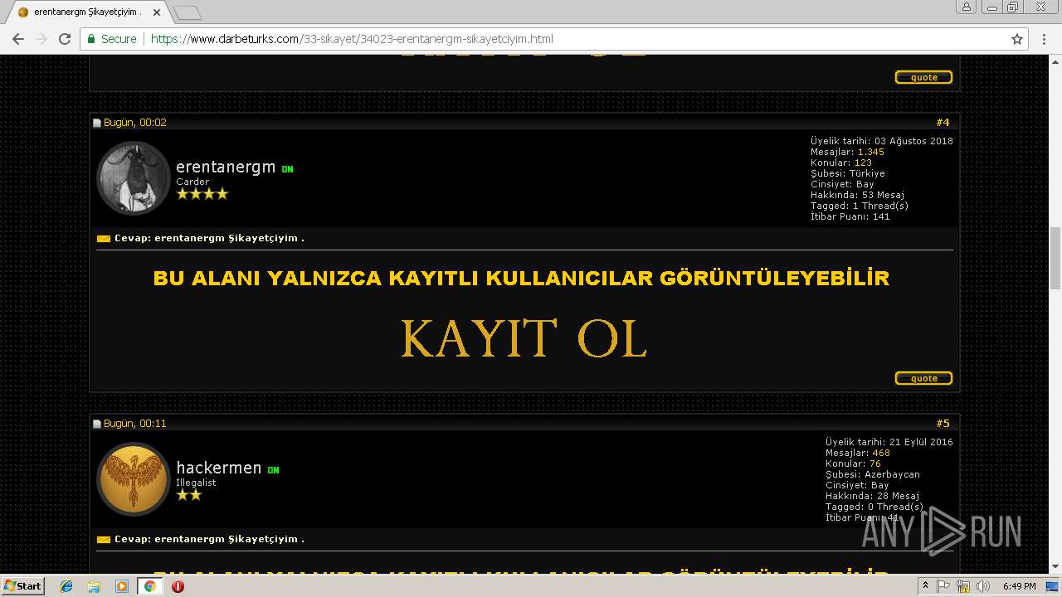Open hackermen's phoenix avatar image

point(134,479)
